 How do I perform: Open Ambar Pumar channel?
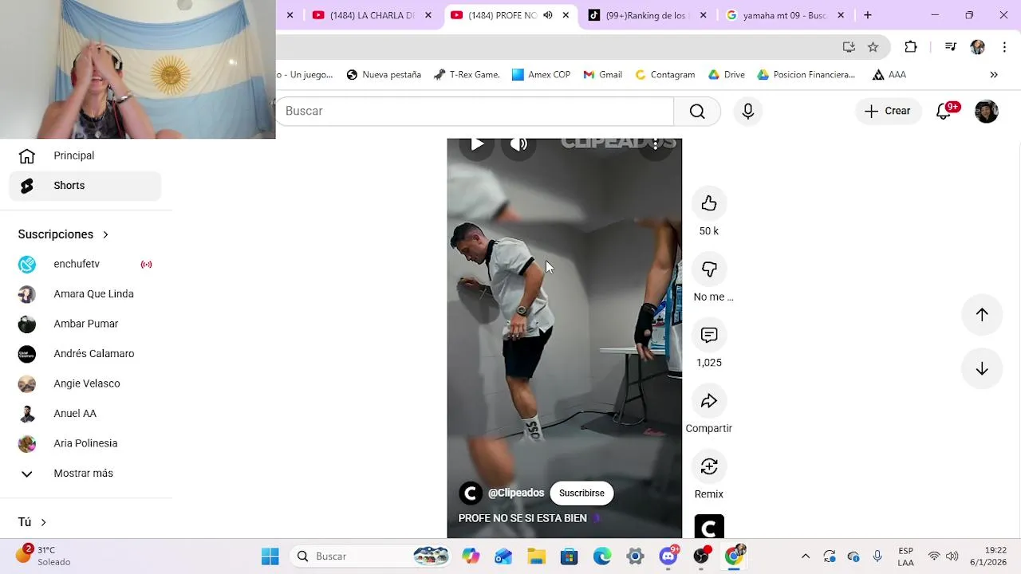pos(85,324)
